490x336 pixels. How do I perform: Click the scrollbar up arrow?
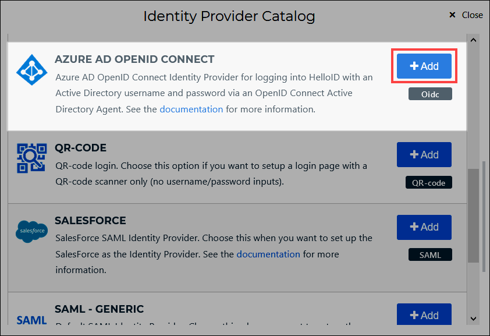(474, 40)
